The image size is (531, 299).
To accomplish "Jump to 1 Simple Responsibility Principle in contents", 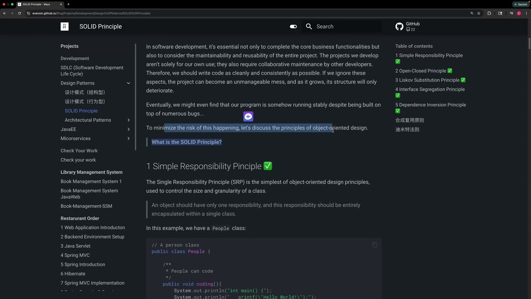I will (429, 58).
